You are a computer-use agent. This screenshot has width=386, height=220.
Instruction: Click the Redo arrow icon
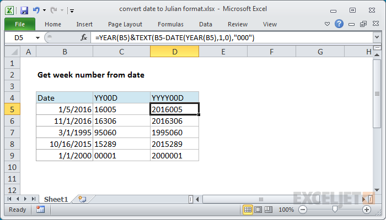(53, 10)
